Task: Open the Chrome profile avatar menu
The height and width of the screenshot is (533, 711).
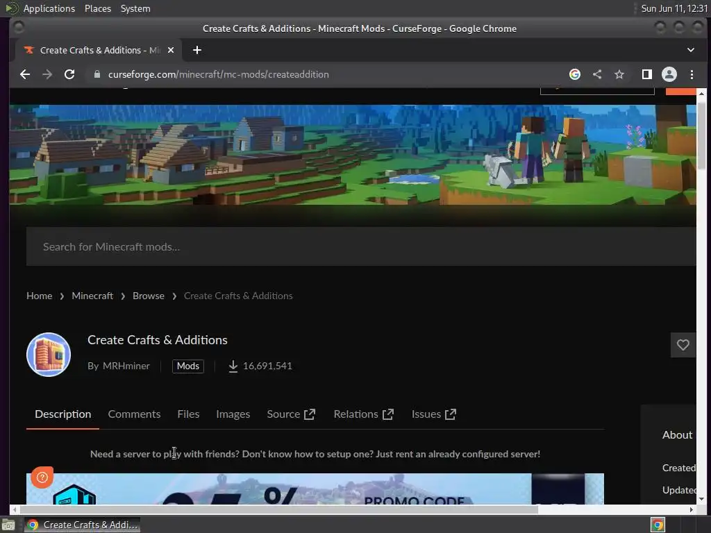Action: (669, 74)
